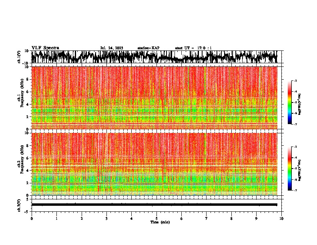Screen dimensions: 317x245
Task: Click the ch.2 spectrogram "6" kHz tick
Action: (28, 158)
